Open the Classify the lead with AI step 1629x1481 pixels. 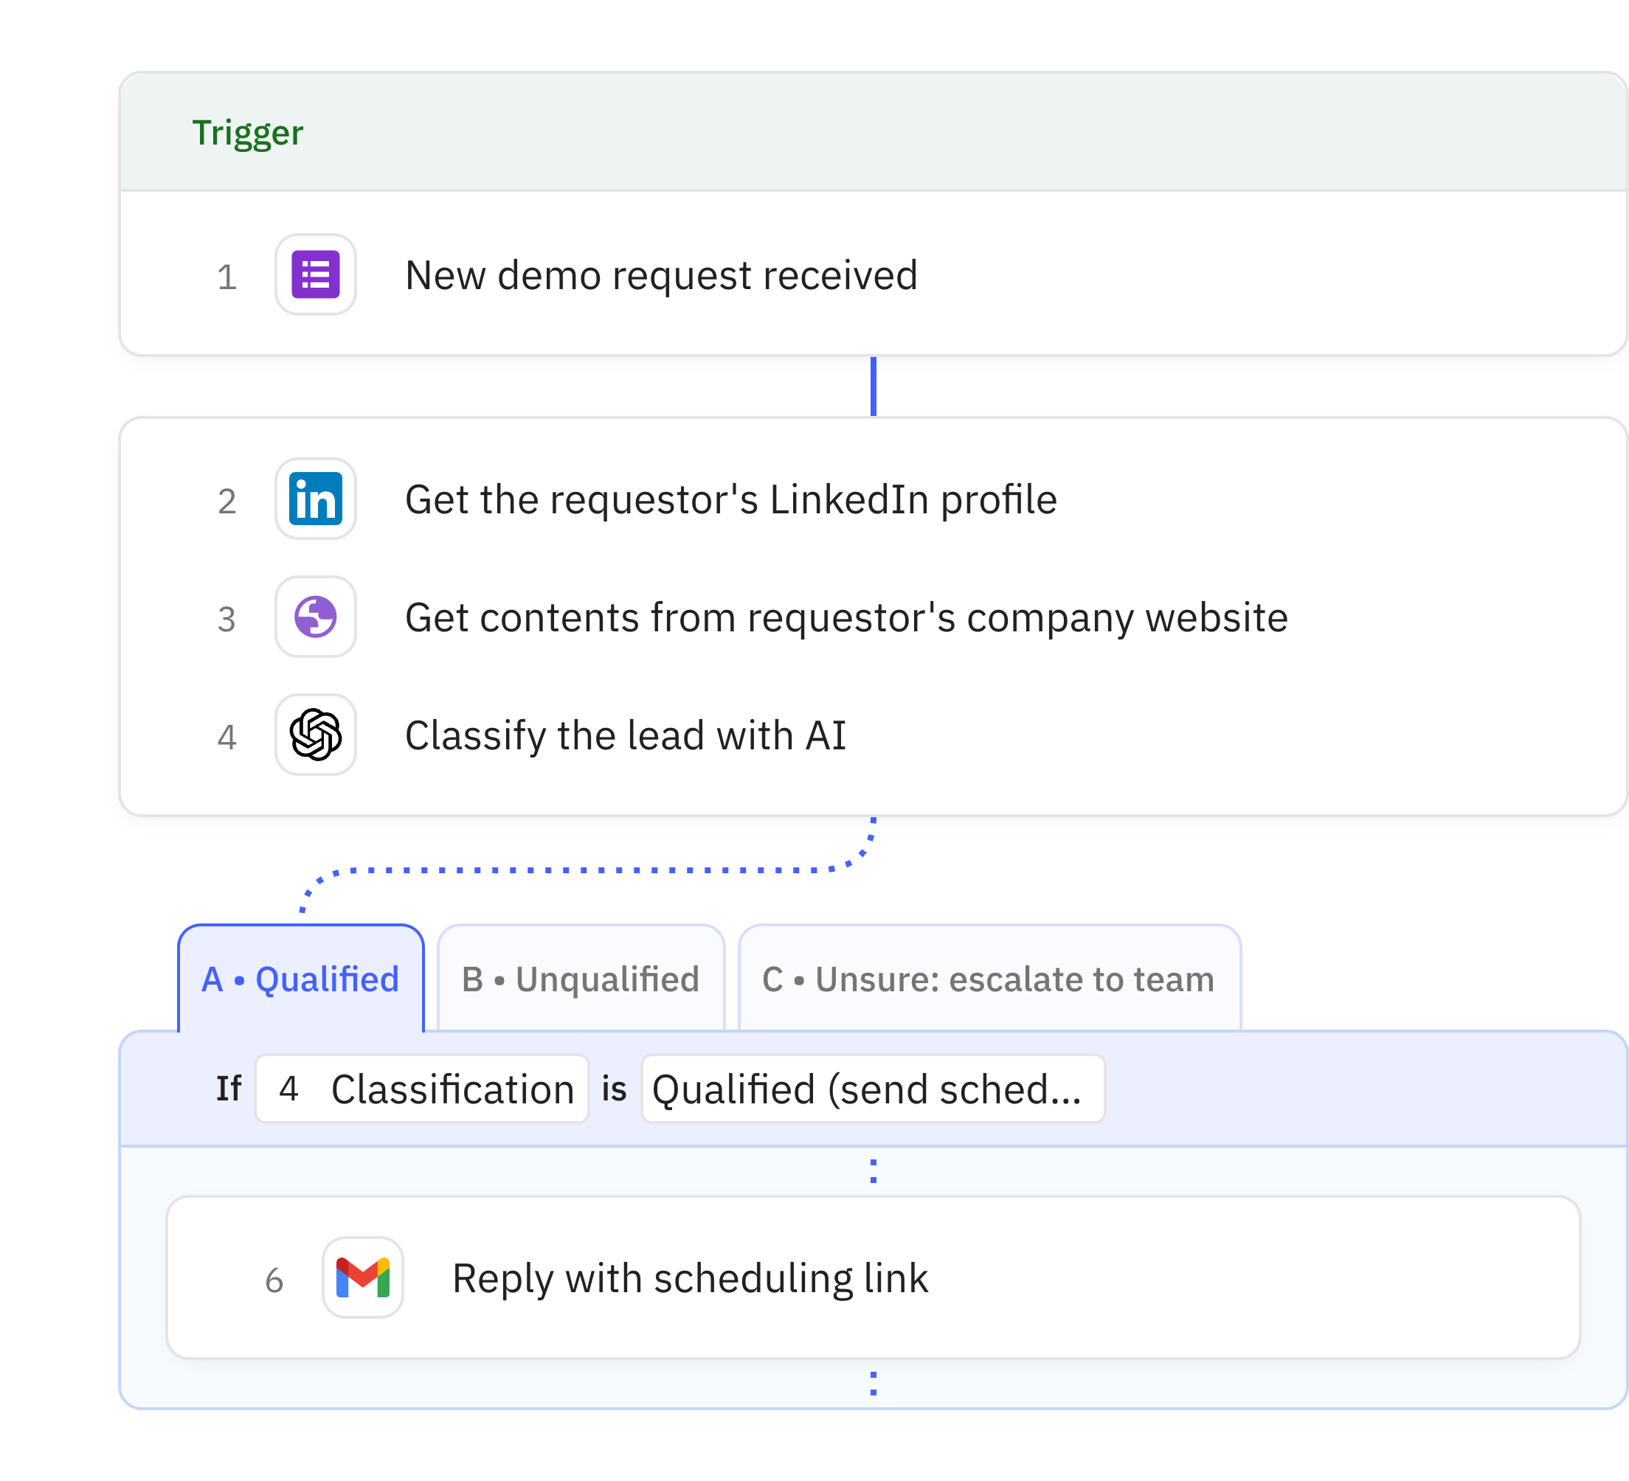click(x=626, y=736)
